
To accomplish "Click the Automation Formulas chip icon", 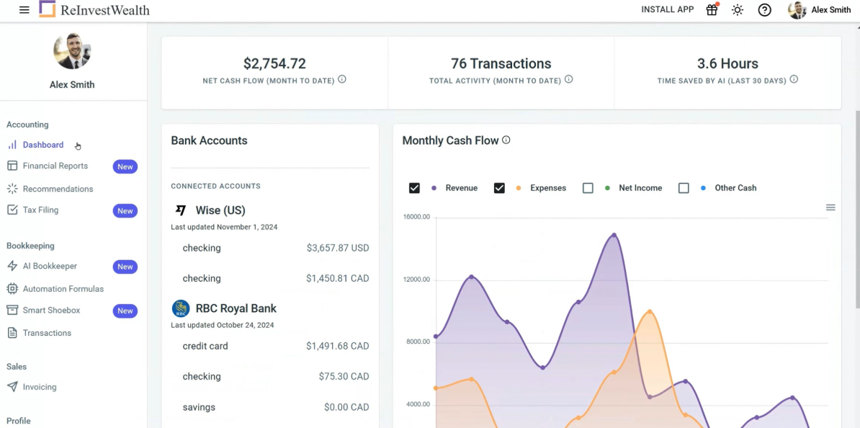I will 12,289.
